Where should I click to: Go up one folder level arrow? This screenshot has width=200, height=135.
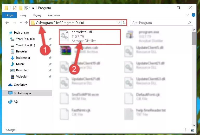pos(26,23)
